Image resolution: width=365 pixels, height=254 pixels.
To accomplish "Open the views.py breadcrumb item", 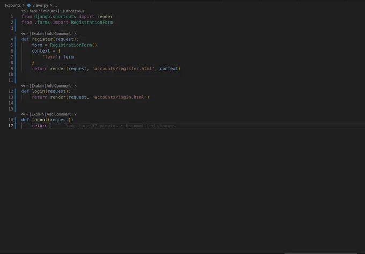I will (40, 5).
